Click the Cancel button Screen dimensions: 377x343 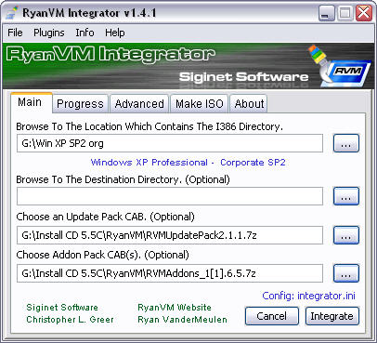[x=272, y=316]
